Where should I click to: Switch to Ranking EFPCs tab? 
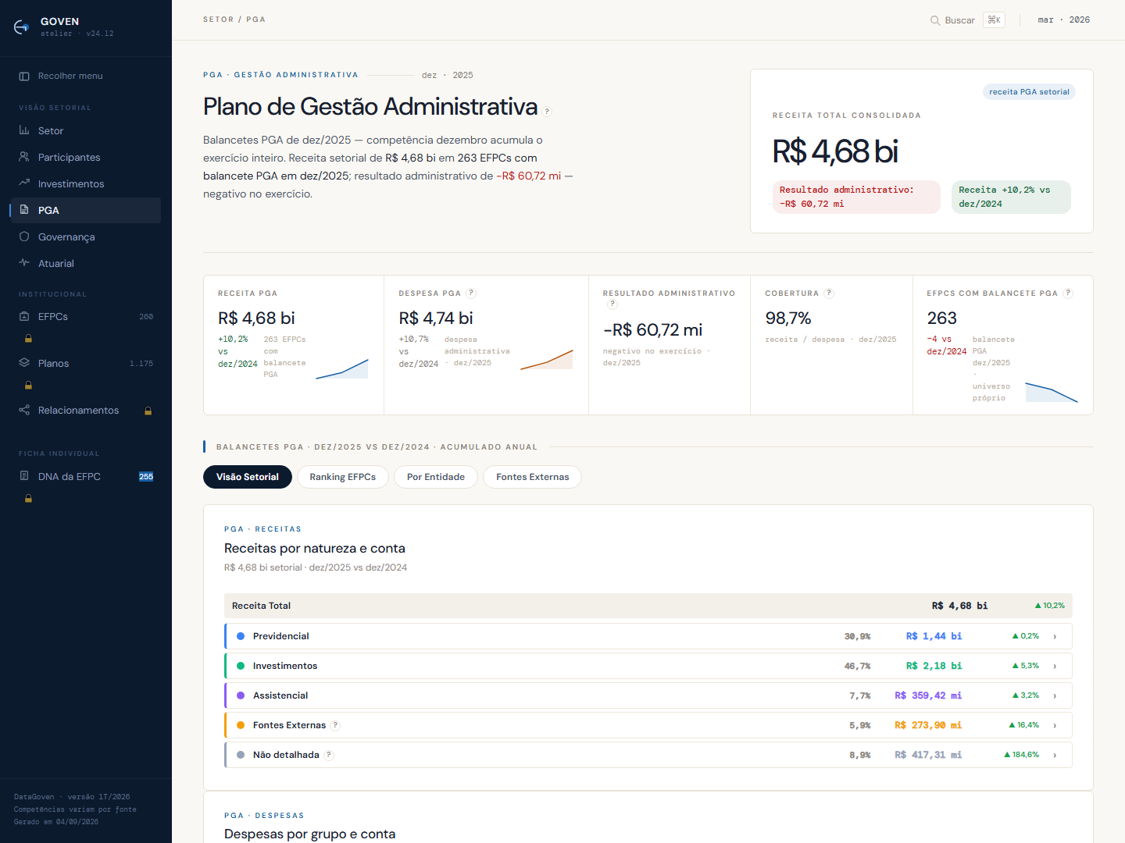(343, 477)
